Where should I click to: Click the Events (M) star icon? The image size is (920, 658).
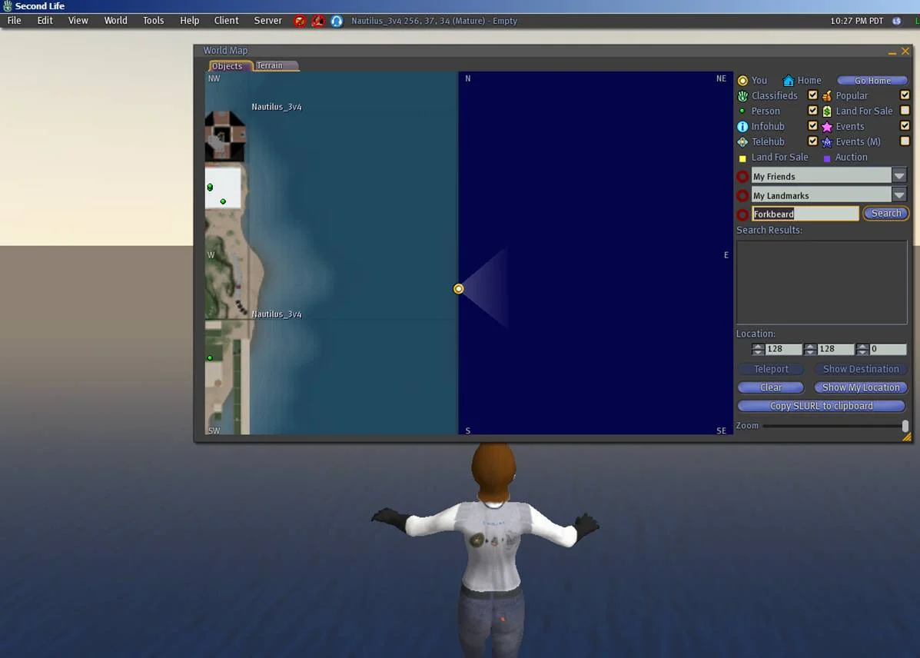[x=827, y=142]
